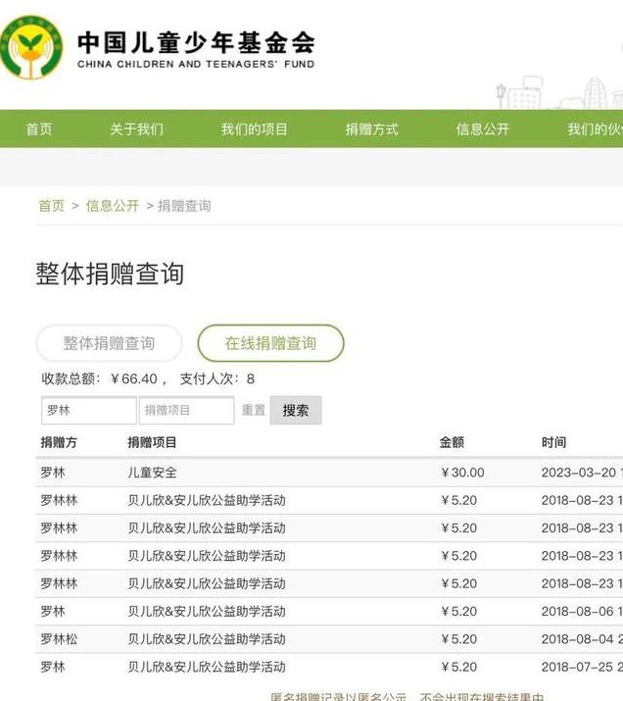Click the 信息公开 breadcrumb link
This screenshot has height=701, width=623.
point(113,206)
